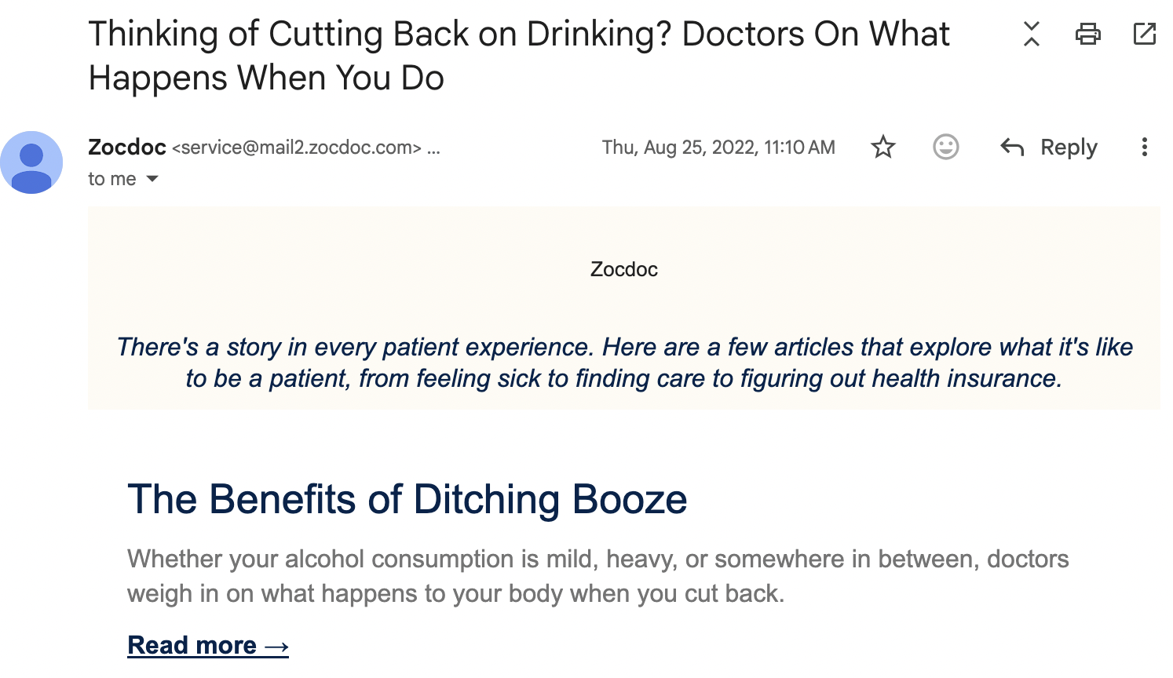Click the Zocdoc logo text in banner
1173x678 pixels.
624,269
